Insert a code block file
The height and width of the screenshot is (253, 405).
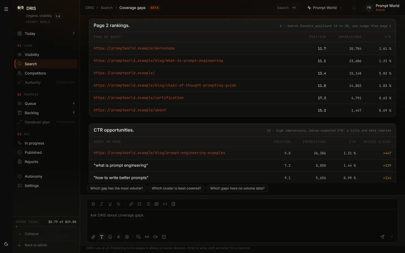(x=174, y=204)
